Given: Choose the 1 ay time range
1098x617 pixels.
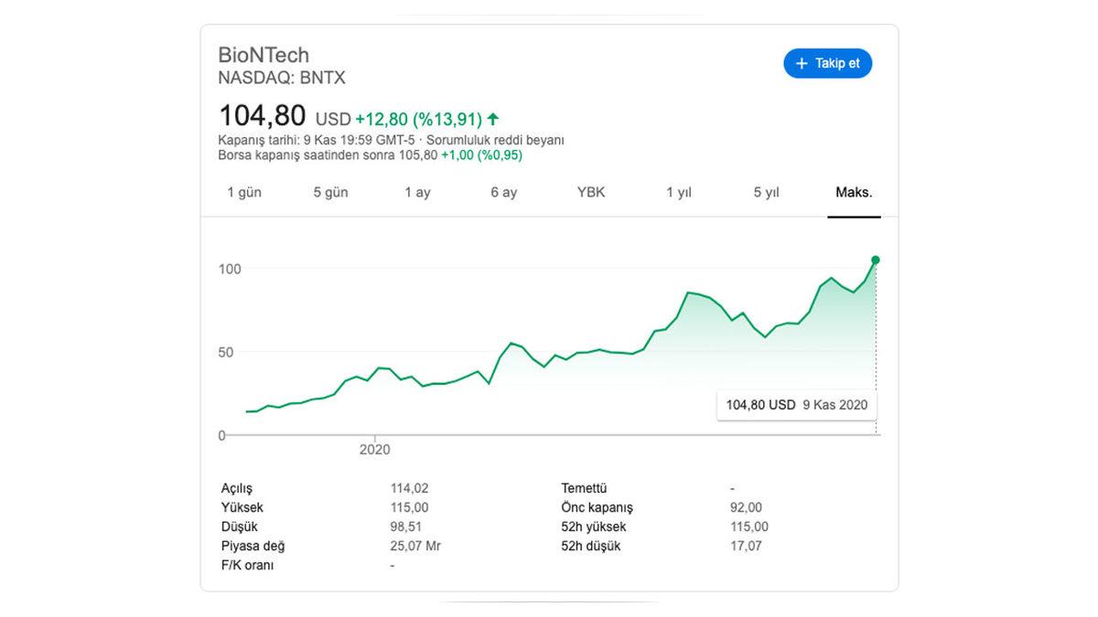Looking at the screenshot, I should (x=417, y=193).
